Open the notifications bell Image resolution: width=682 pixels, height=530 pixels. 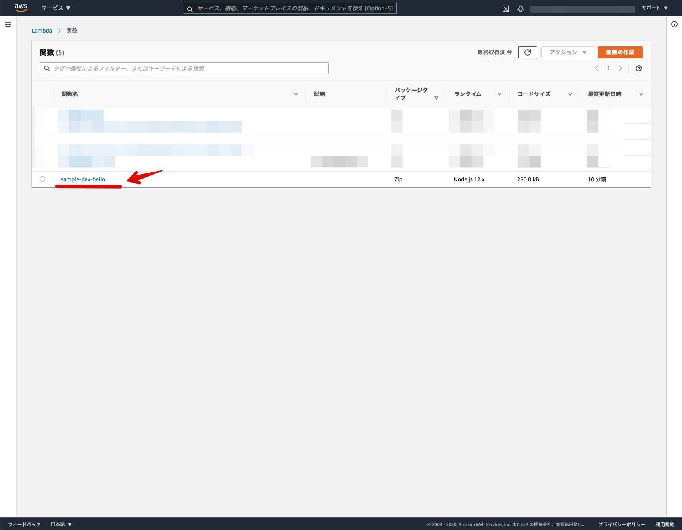(521, 8)
